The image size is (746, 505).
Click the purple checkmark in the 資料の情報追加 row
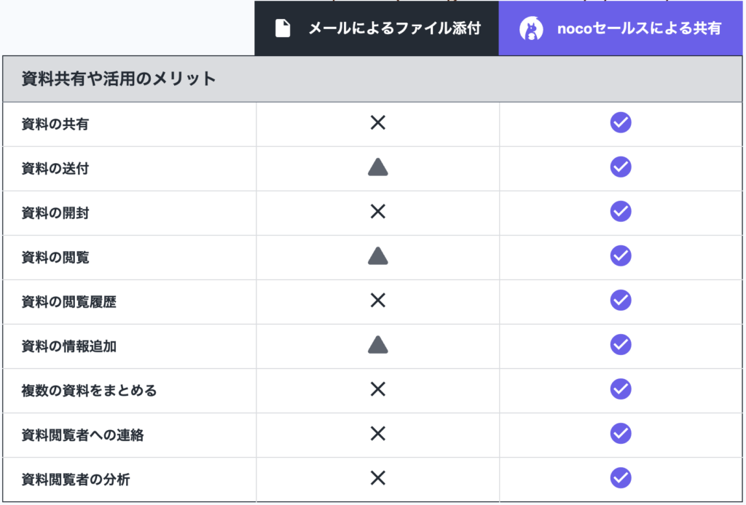[x=621, y=344]
